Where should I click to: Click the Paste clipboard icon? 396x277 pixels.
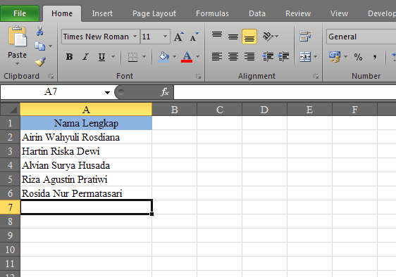click(18, 37)
